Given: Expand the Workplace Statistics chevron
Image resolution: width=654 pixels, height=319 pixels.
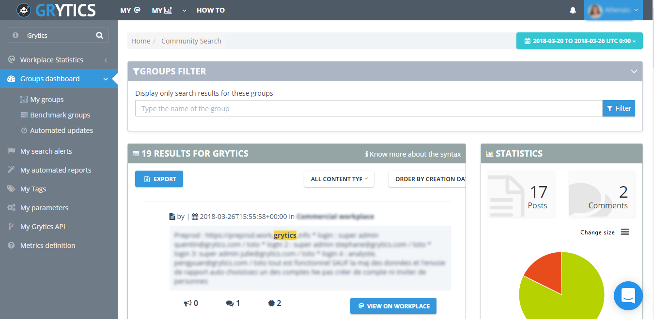Looking at the screenshot, I should pos(106,60).
